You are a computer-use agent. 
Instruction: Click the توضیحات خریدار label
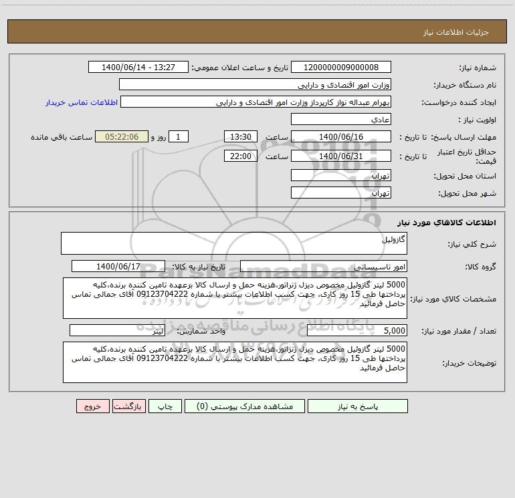click(470, 363)
